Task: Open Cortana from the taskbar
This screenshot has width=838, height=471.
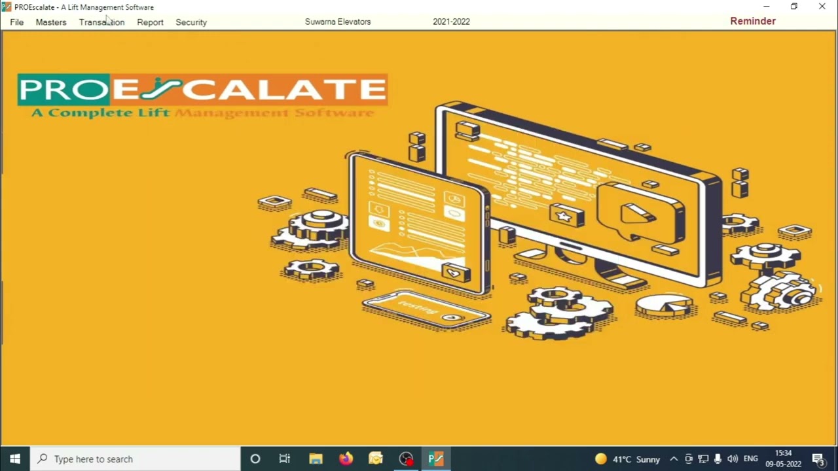Action: tap(255, 459)
